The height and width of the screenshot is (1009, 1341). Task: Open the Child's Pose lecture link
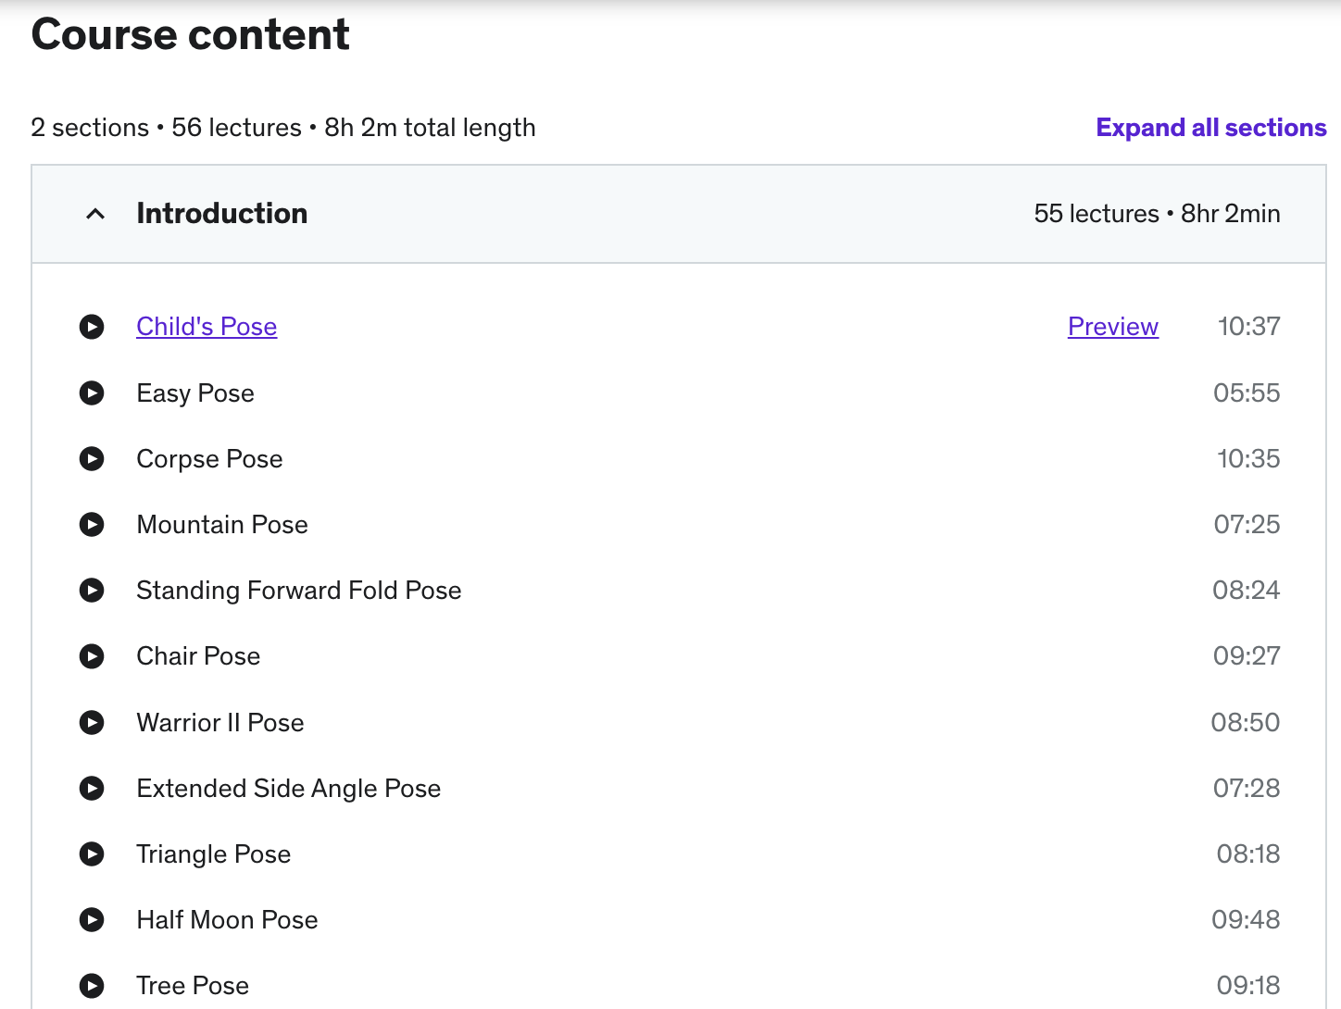(x=207, y=327)
